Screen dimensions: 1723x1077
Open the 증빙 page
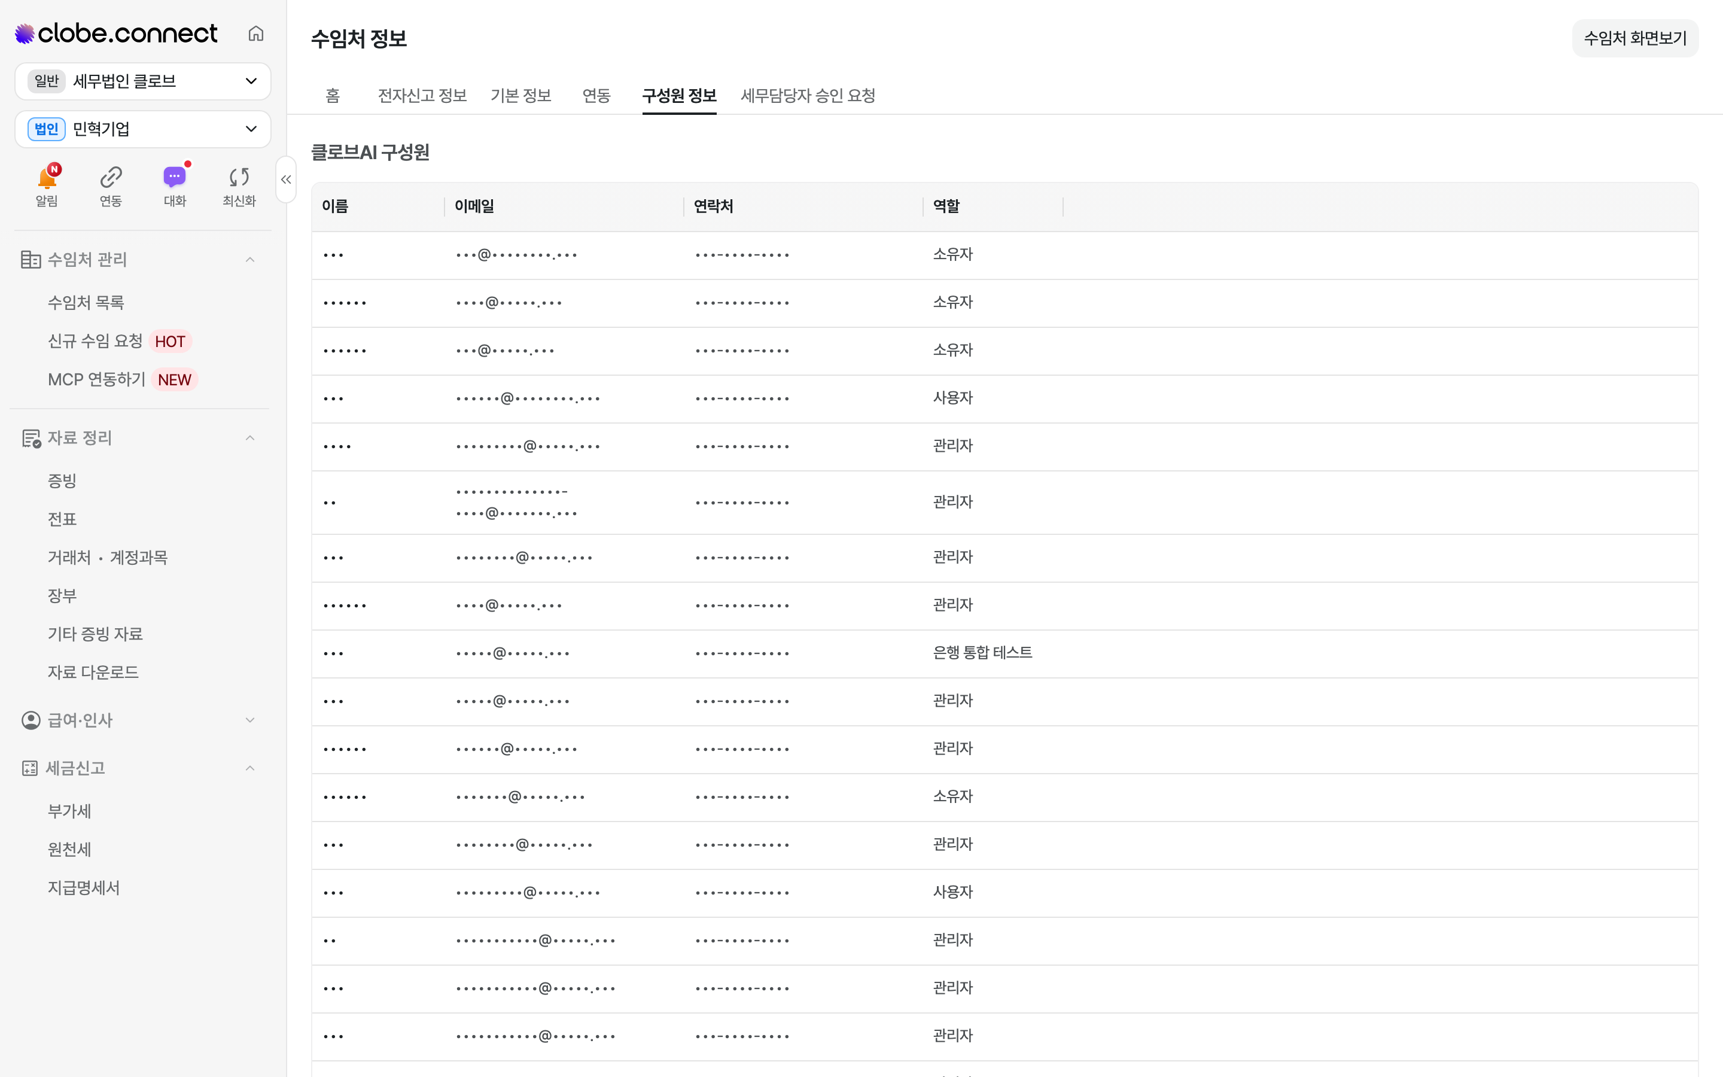click(62, 481)
